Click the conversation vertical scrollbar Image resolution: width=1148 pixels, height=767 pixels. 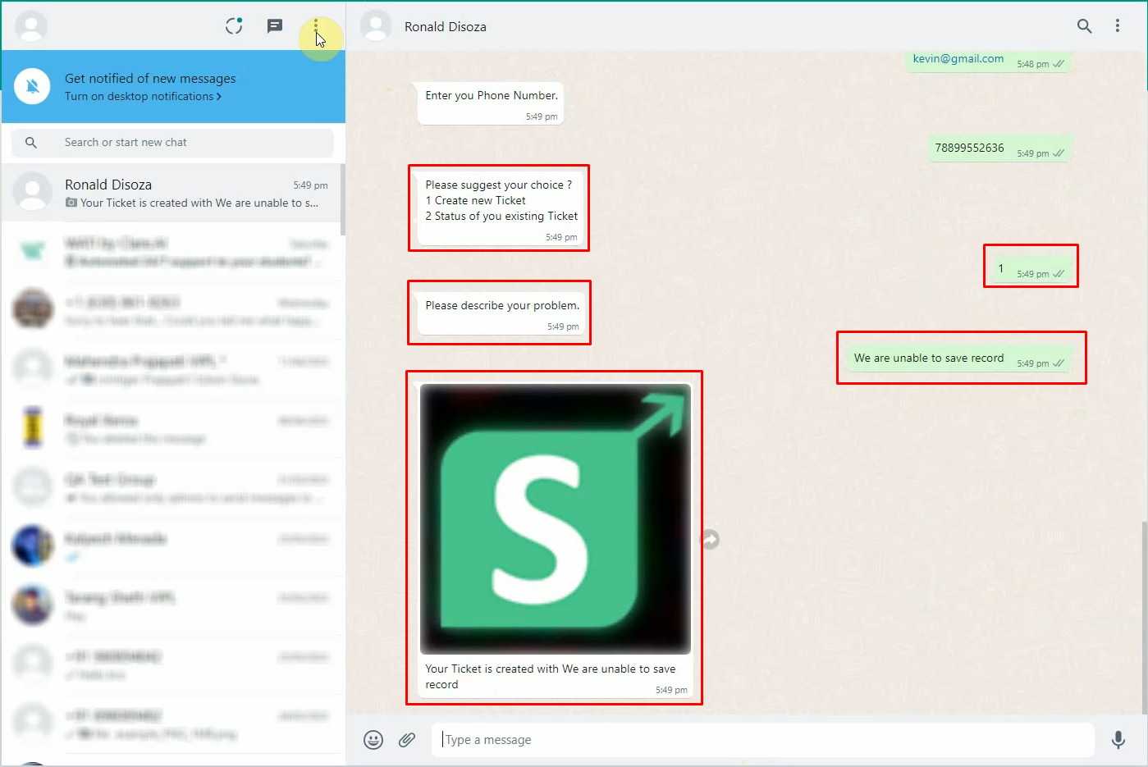point(1144,617)
